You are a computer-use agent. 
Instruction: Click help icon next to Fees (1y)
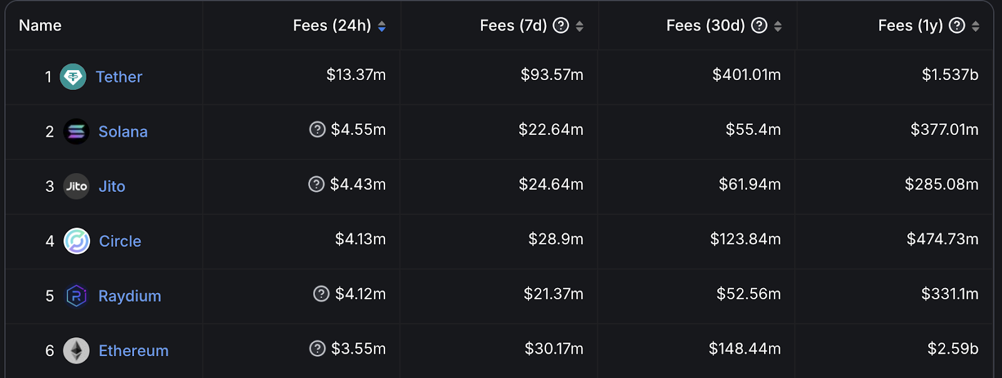tap(957, 26)
